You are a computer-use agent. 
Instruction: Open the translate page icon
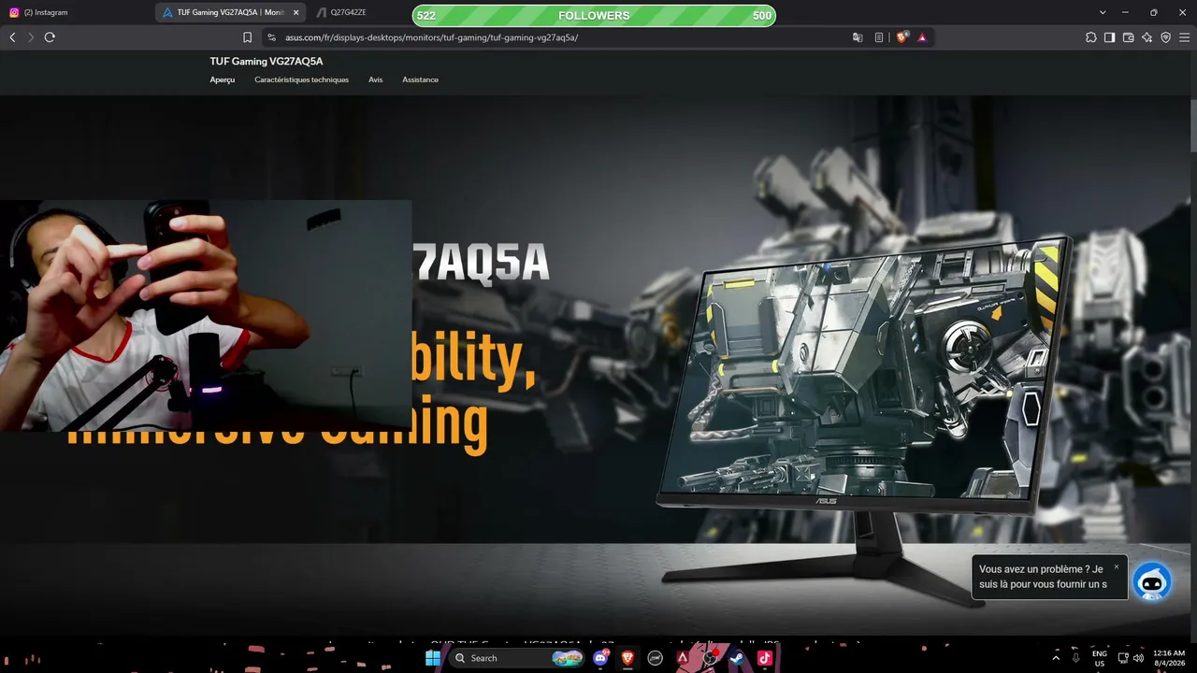[x=858, y=37]
